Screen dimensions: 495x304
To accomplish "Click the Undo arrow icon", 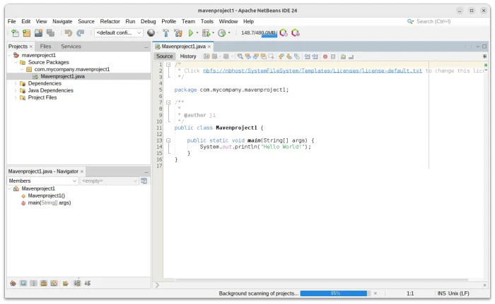I will pyautogui.click(x=68, y=32).
